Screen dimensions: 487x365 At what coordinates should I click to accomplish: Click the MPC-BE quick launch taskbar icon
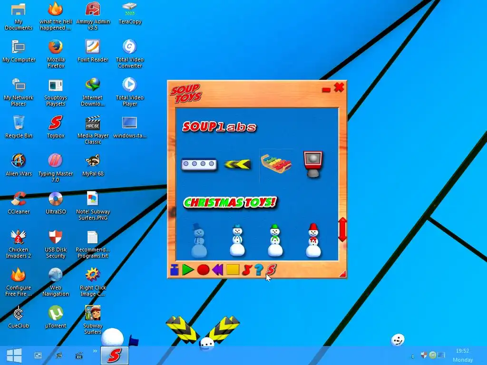pos(79,355)
